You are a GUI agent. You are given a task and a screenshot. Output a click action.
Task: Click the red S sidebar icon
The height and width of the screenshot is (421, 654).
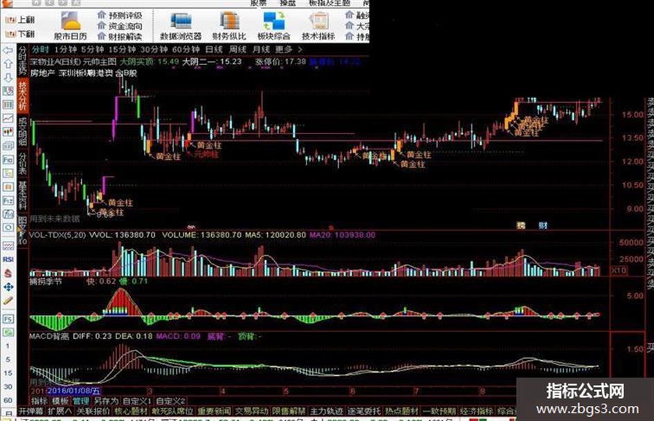8,273
